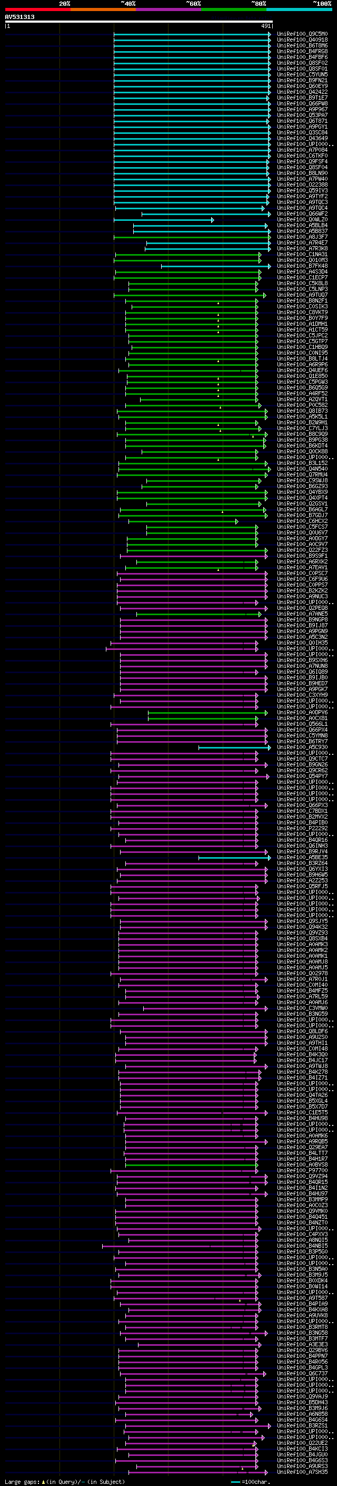Open UniRef100_A7EAV1 hit

click(x=302, y=567)
